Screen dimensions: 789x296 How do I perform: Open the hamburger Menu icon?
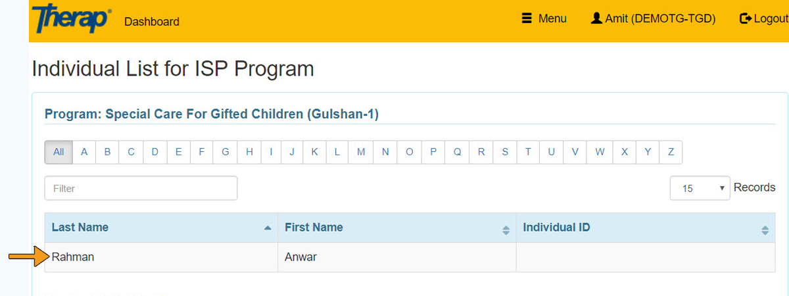526,18
